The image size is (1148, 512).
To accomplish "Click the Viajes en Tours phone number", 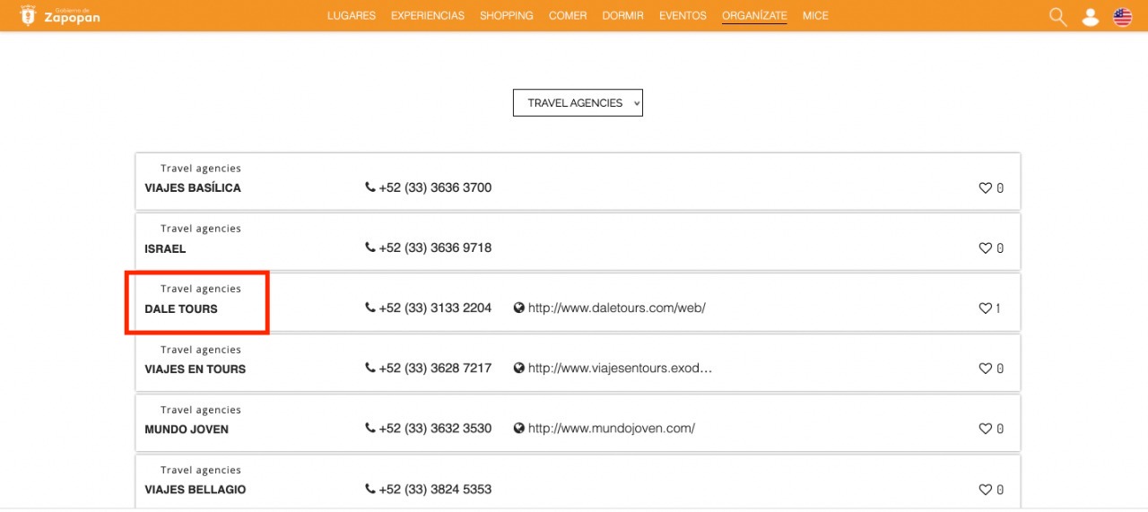I will pos(435,368).
